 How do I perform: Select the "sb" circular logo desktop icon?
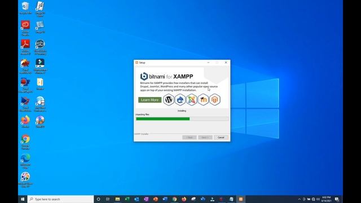(x=40, y=47)
